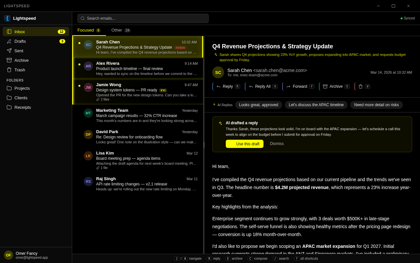Click Sarah Chen's SC avatar in header
The width and height of the screenshot is (420, 263).
218,72
